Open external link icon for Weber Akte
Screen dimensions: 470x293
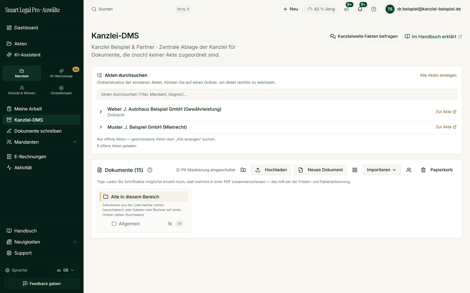(455, 112)
